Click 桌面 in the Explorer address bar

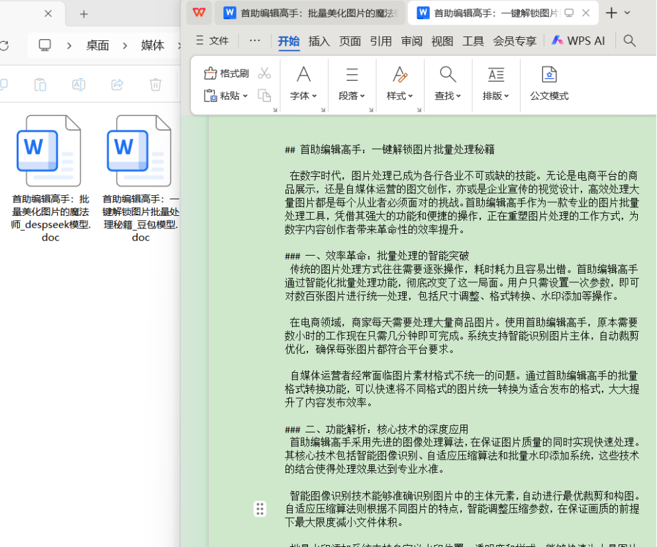point(97,45)
